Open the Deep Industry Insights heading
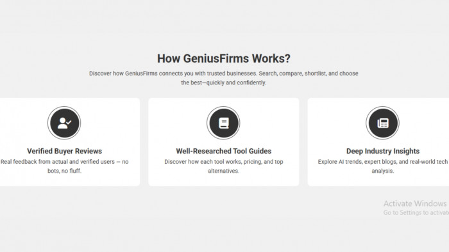 383,151
